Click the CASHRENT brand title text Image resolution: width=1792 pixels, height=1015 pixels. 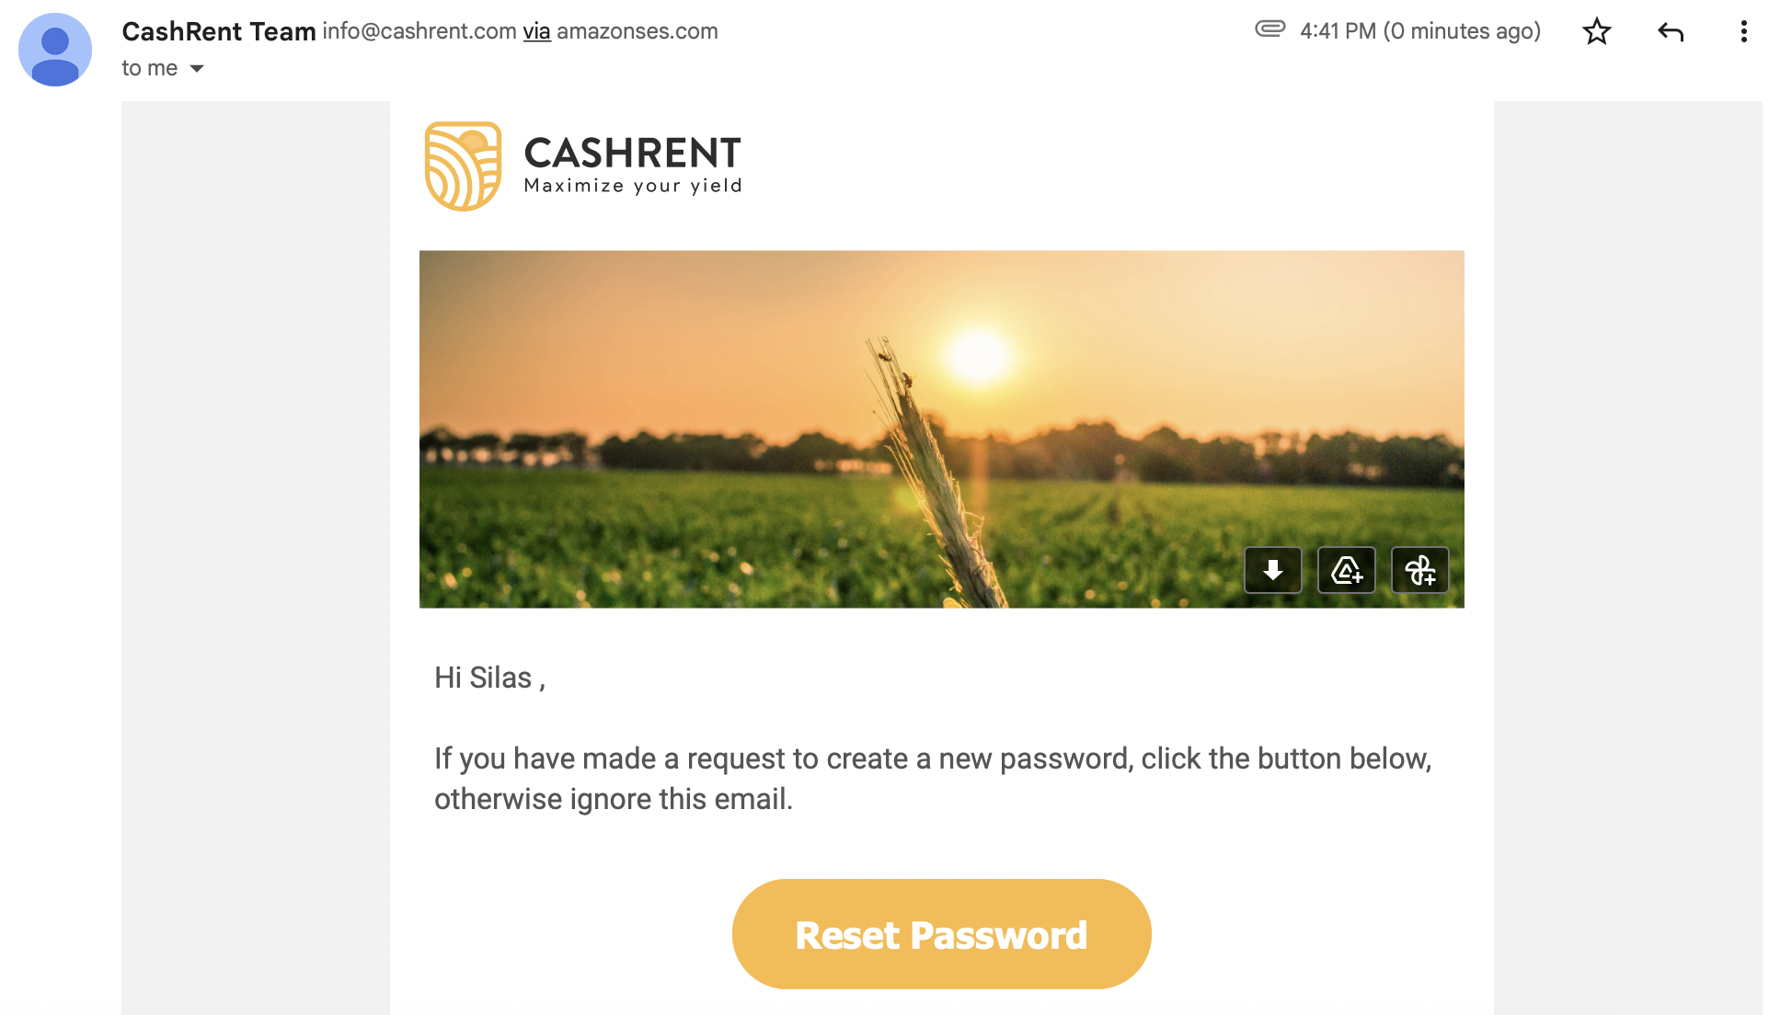pos(632,153)
